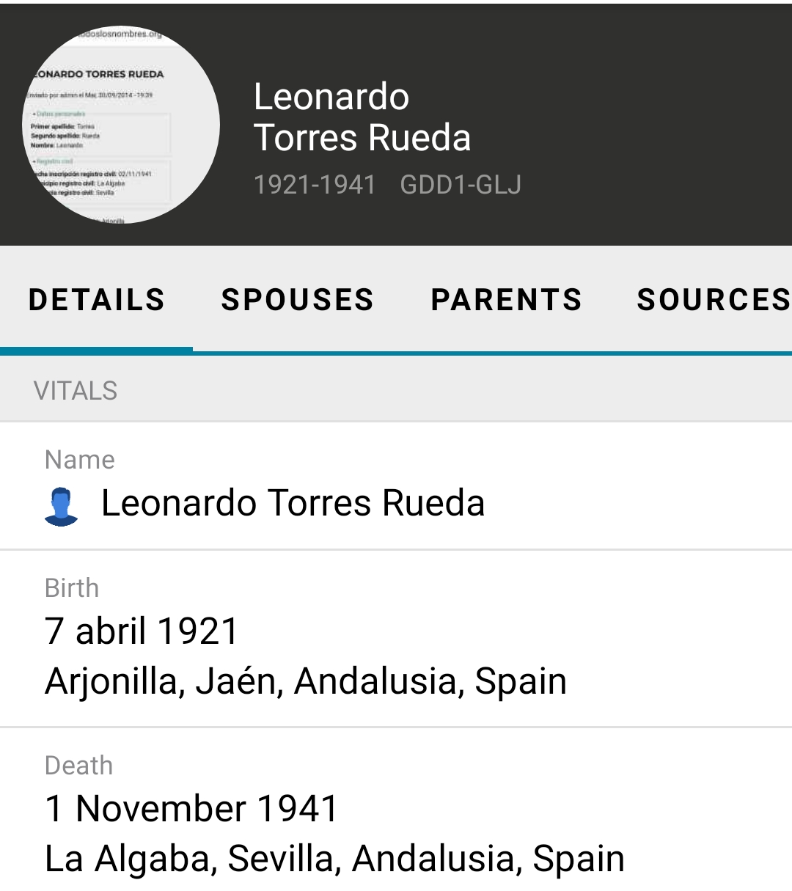Open death date 1 November 1941

tap(191, 809)
